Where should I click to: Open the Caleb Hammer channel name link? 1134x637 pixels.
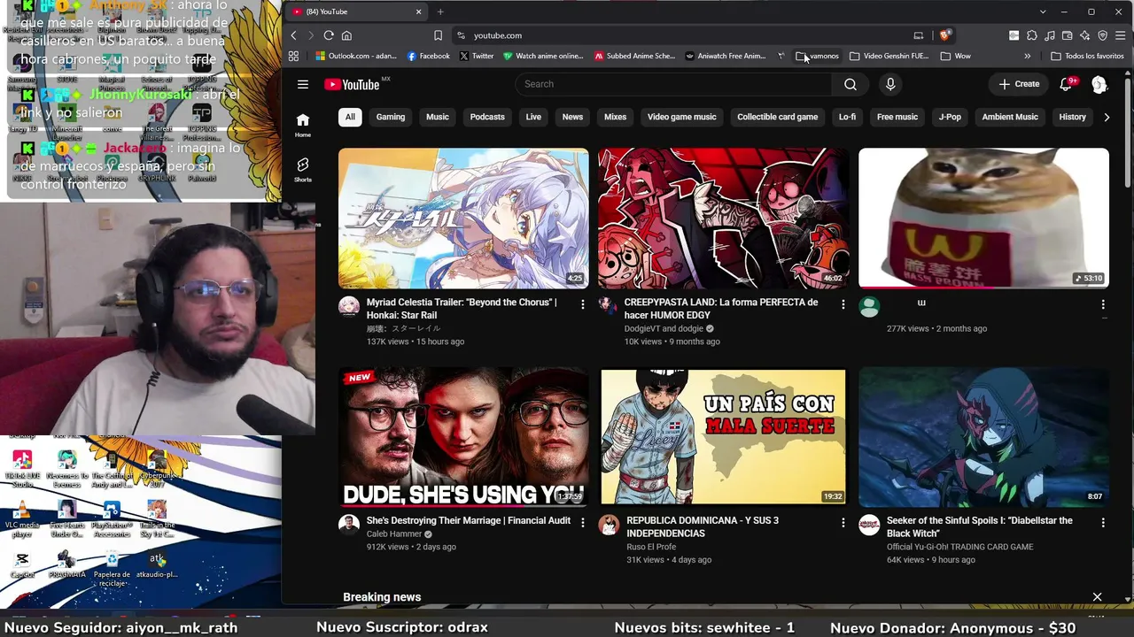pos(394,534)
